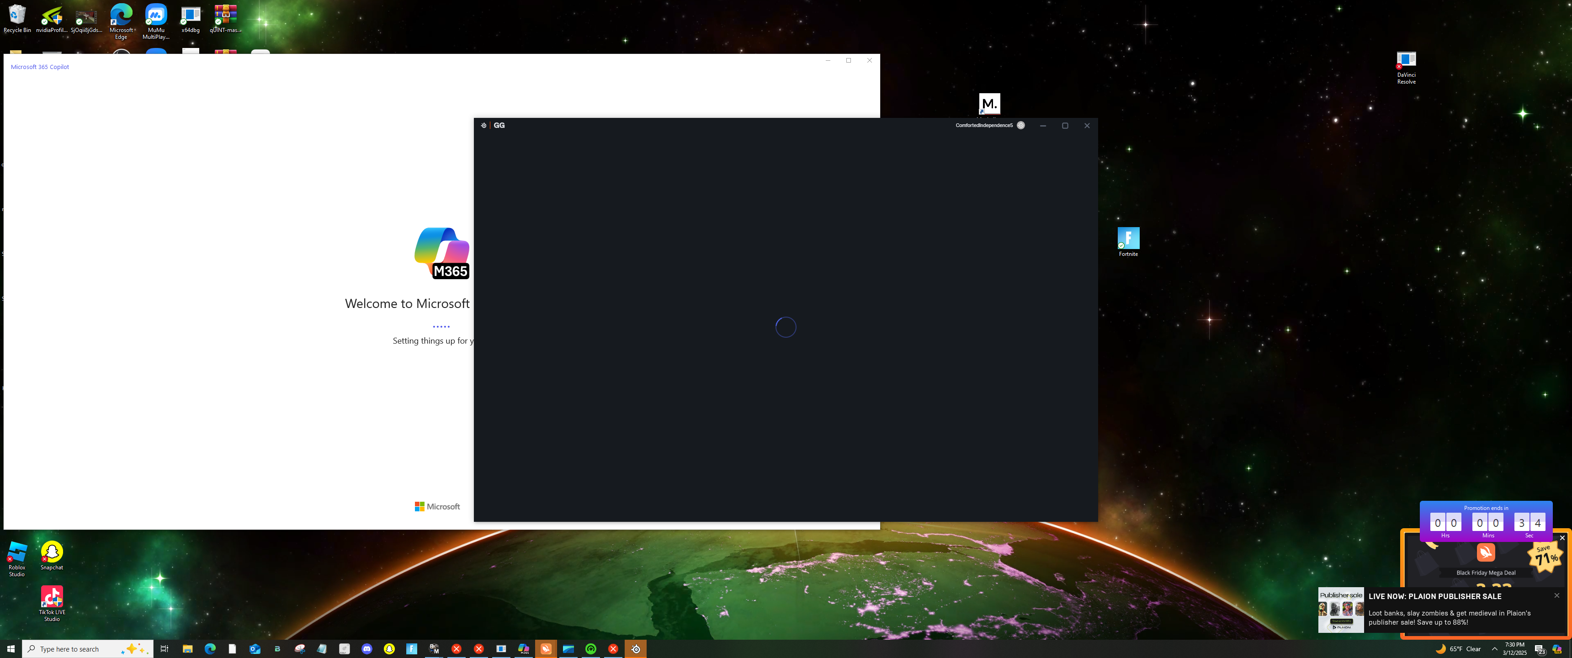Dismiss the Plaion Publisher Sale notification
The image size is (1572, 658).
click(x=1557, y=596)
